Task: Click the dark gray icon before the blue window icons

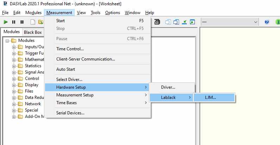Action: coord(157,22)
